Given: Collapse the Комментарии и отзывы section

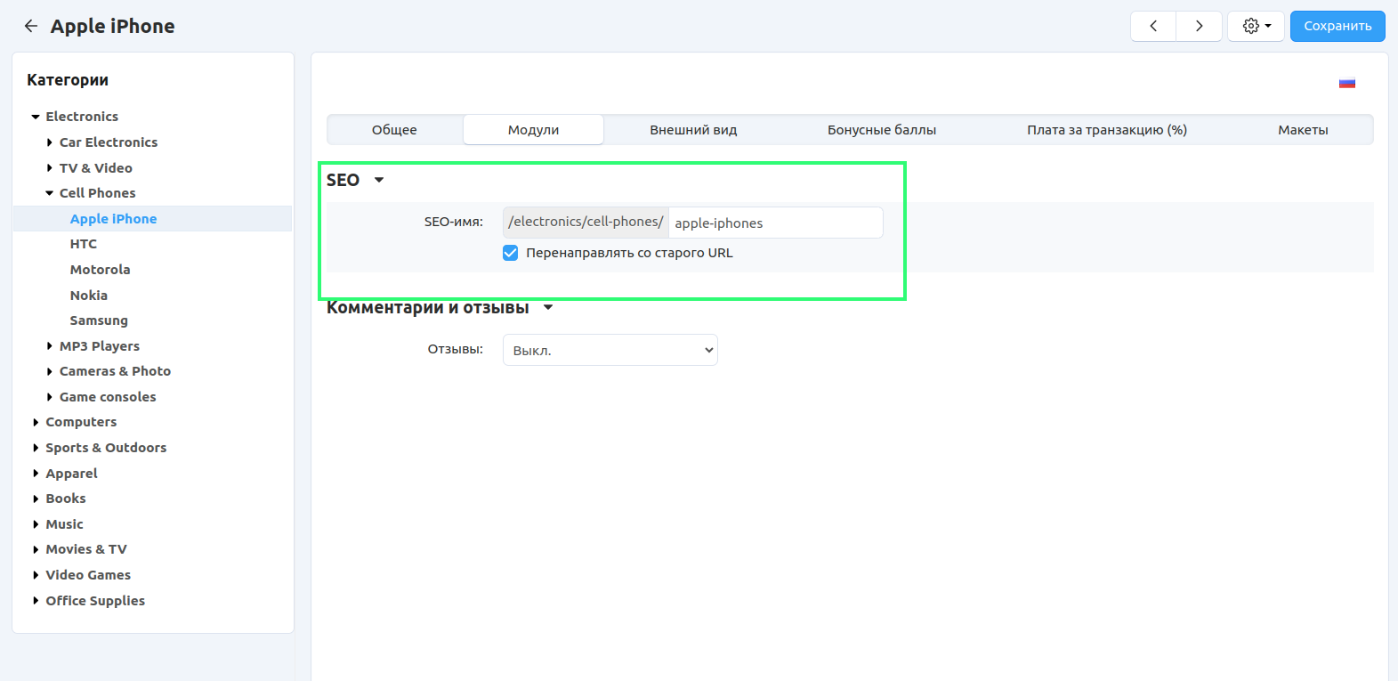Looking at the screenshot, I should click(x=548, y=308).
